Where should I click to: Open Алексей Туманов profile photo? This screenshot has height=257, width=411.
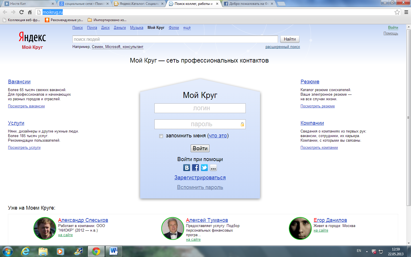[x=173, y=228]
